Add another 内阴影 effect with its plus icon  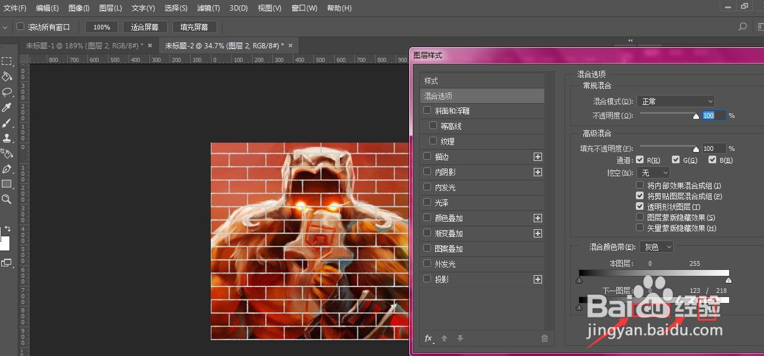click(538, 172)
